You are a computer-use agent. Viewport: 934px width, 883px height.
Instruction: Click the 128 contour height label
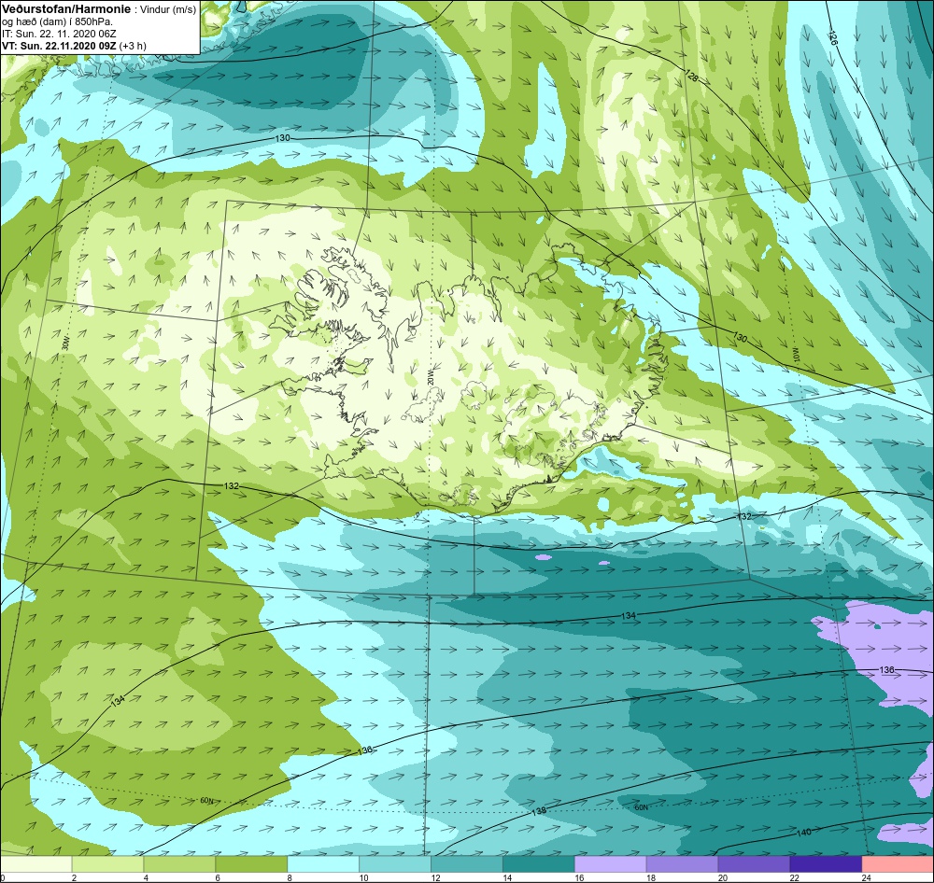pos(691,77)
